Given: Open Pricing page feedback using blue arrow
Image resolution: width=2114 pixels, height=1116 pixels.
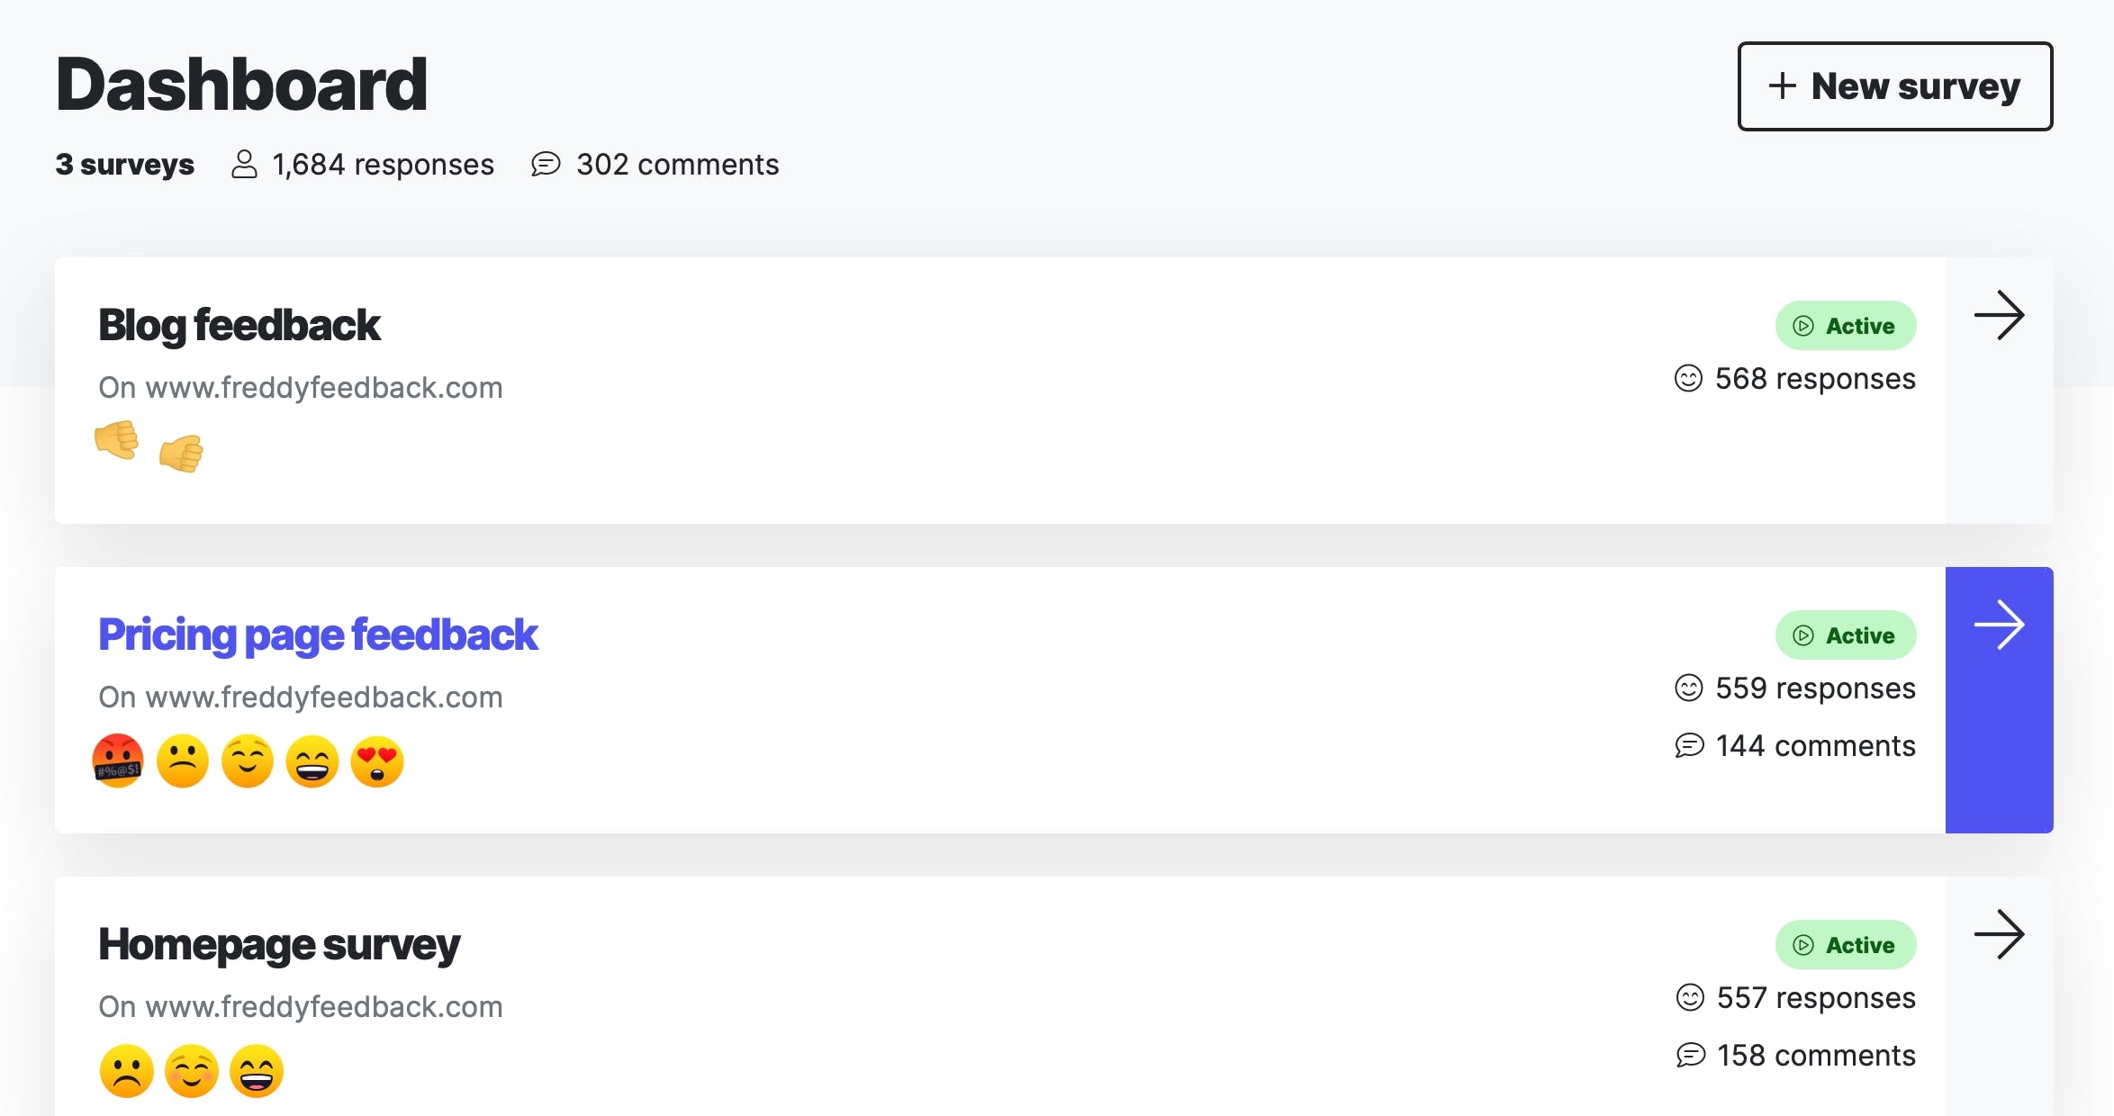Looking at the screenshot, I should (x=1999, y=699).
